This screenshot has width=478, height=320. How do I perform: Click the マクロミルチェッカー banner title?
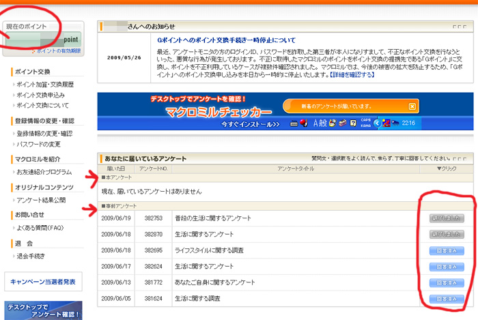[x=219, y=112]
